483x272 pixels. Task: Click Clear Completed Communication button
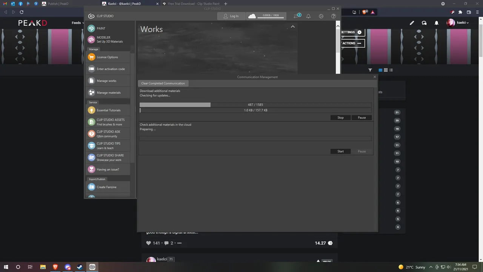pos(163,83)
